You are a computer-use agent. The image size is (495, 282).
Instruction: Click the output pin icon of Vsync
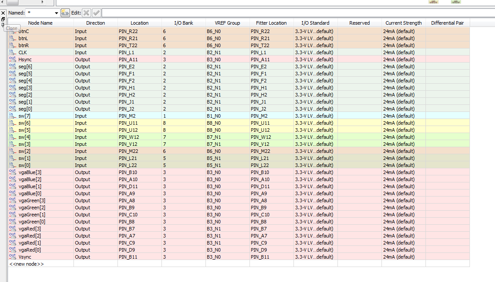pyautogui.click(x=12, y=256)
